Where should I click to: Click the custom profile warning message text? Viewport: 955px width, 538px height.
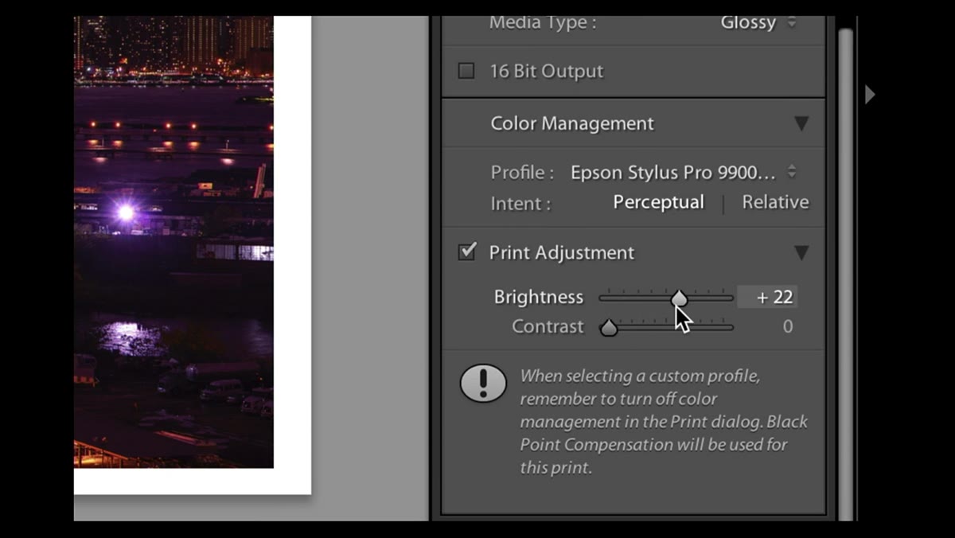click(664, 422)
